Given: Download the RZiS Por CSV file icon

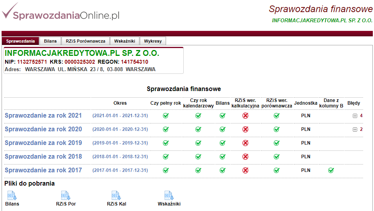Looking at the screenshot, I should (x=65, y=195).
